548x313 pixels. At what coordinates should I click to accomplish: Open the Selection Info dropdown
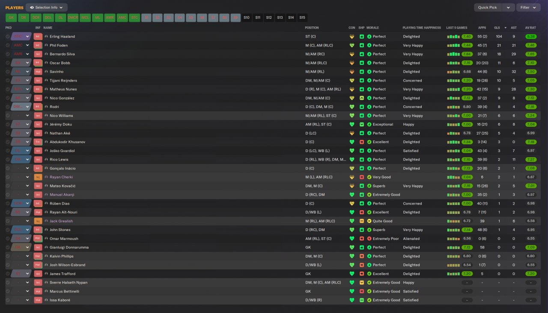(x=47, y=7)
